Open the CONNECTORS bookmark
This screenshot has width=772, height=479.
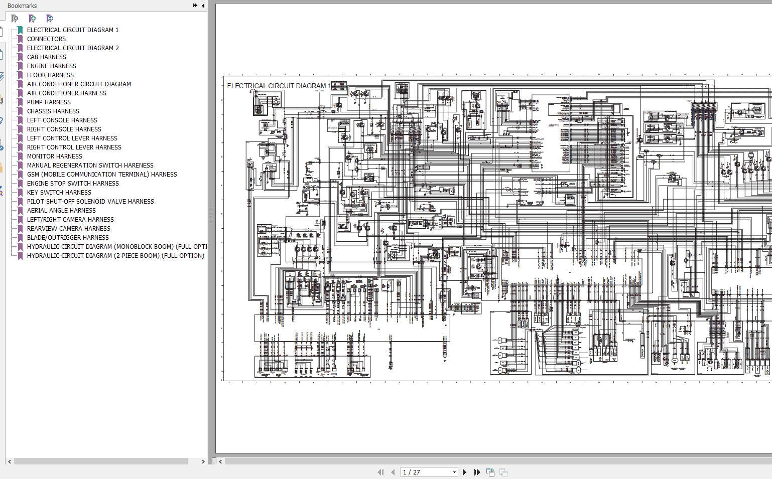46,39
